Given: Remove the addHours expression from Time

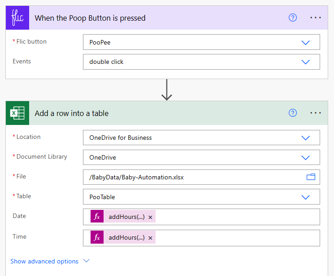Looking at the screenshot, I should (x=151, y=238).
